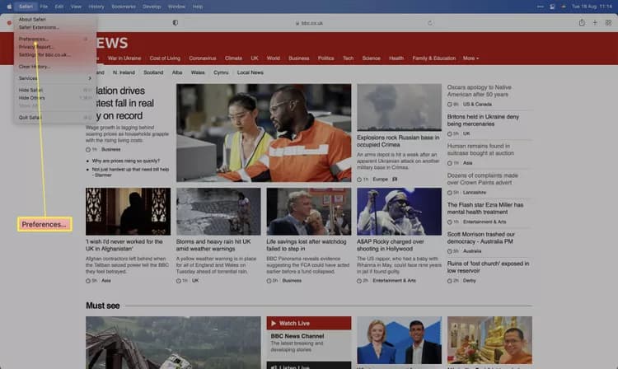Show the tab overview grid icon
Viewport: 618px width, 369px height.
click(608, 22)
